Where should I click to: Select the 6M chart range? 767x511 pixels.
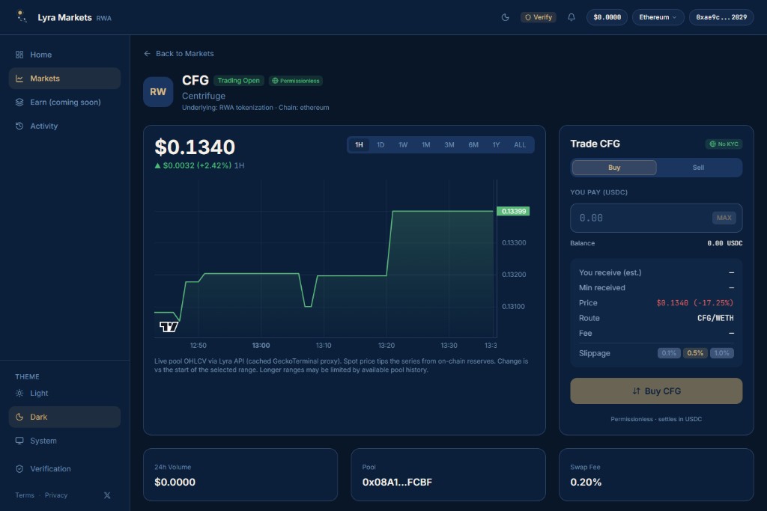pyautogui.click(x=473, y=144)
